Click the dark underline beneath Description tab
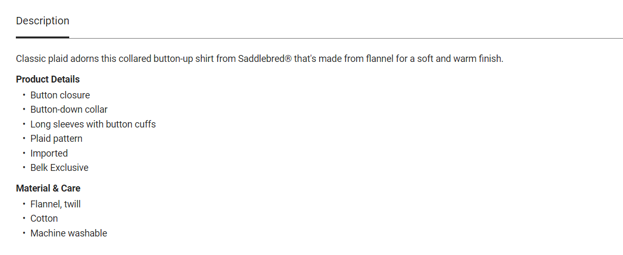Screen dimensions: 623x255 pos(42,37)
